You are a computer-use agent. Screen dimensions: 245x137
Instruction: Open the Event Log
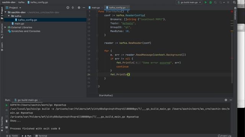pos(225,135)
